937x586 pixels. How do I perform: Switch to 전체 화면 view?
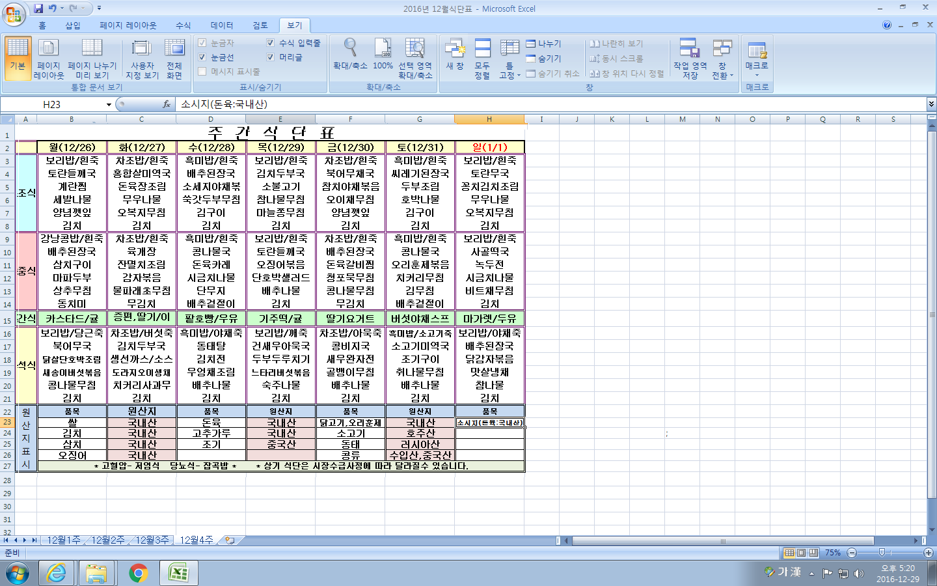174,59
